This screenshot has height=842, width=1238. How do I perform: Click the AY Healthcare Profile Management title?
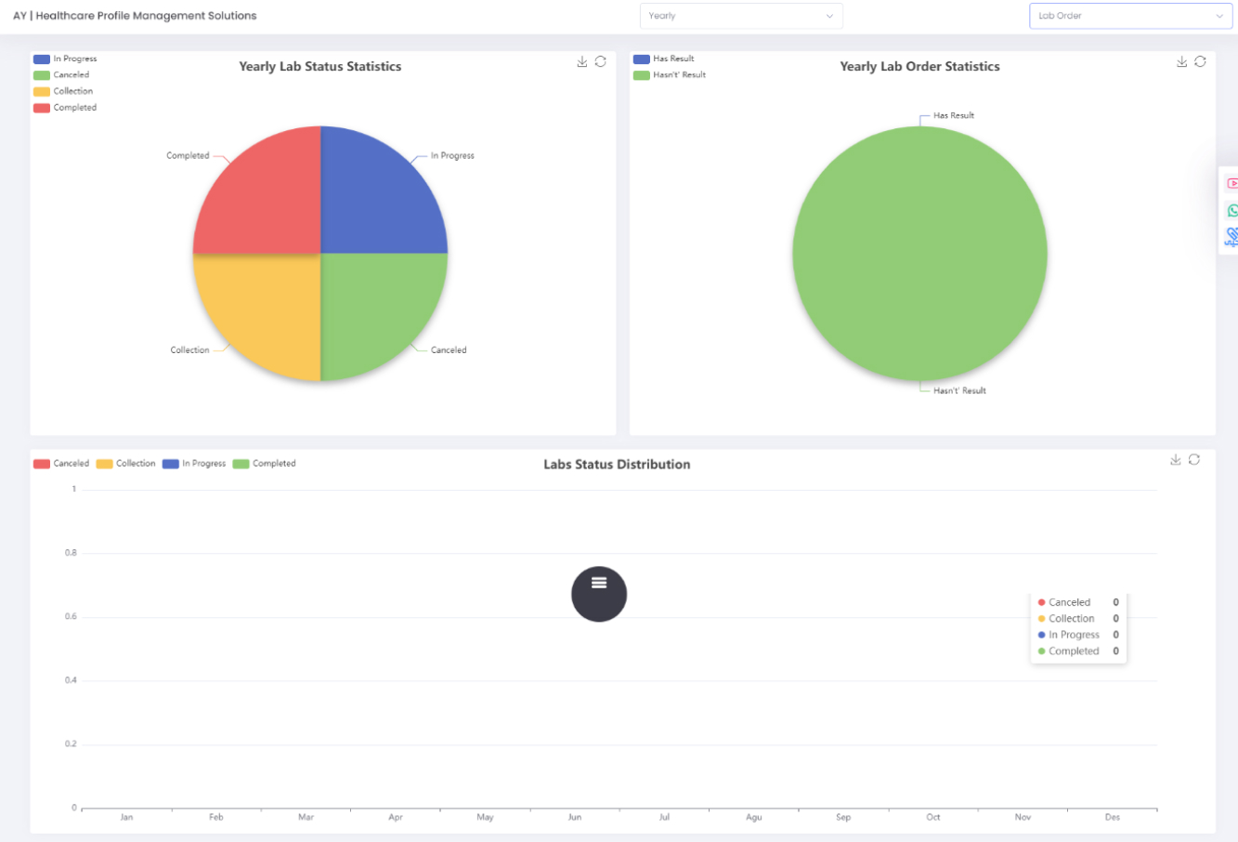click(135, 16)
